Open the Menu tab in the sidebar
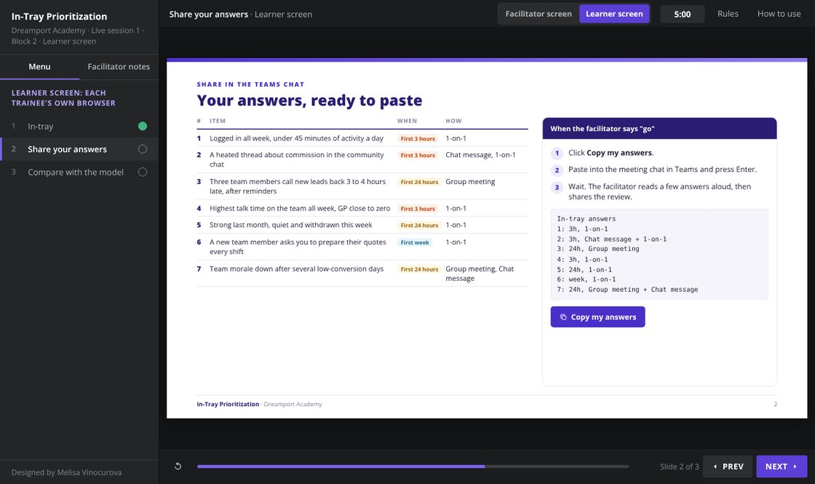Image resolution: width=815 pixels, height=484 pixels. pos(39,66)
